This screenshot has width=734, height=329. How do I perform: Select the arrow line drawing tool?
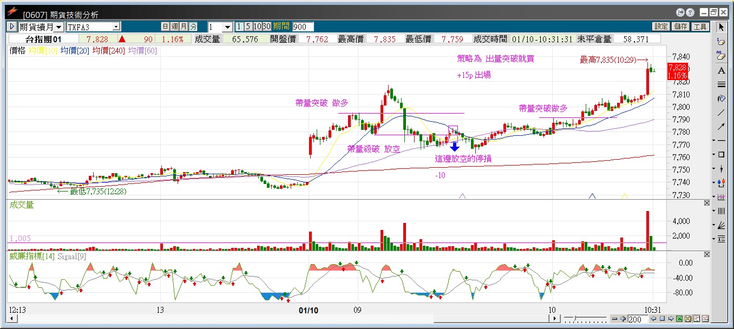pos(721,127)
